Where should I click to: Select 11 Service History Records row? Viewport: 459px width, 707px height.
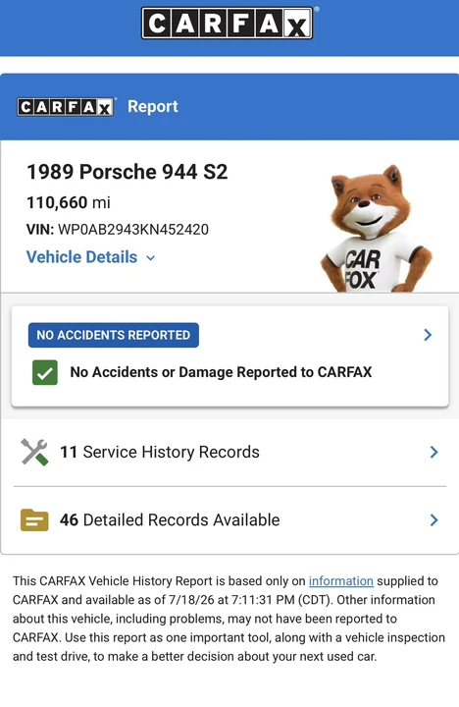coord(229,453)
